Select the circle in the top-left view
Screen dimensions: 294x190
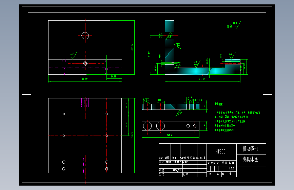coord(85,35)
